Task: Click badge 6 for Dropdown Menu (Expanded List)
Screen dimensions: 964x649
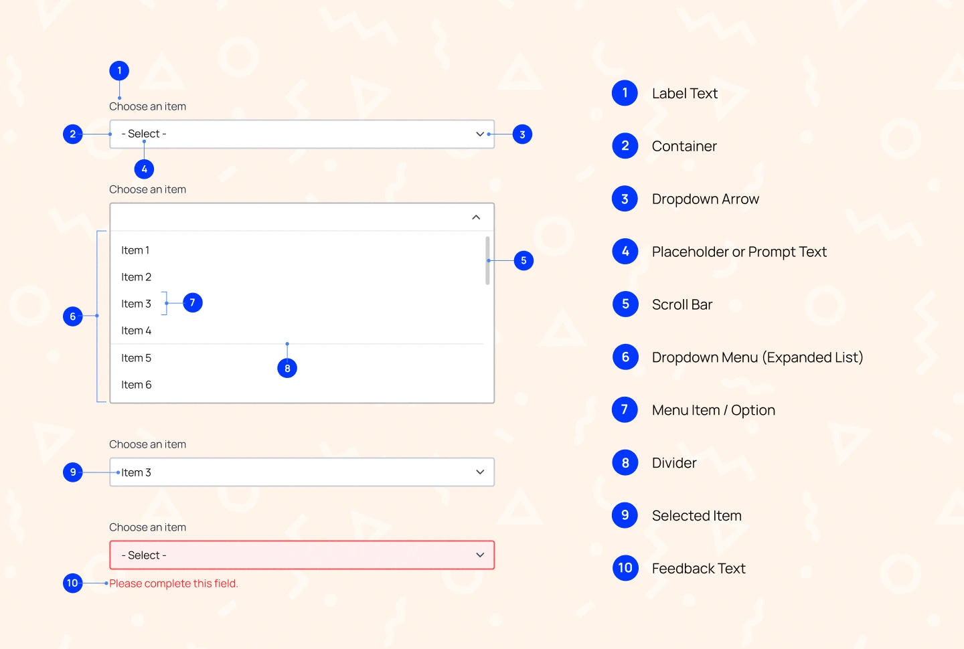Action: (x=74, y=316)
